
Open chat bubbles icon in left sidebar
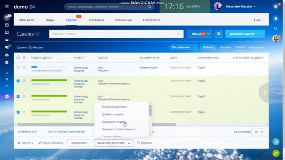[x=7, y=48]
